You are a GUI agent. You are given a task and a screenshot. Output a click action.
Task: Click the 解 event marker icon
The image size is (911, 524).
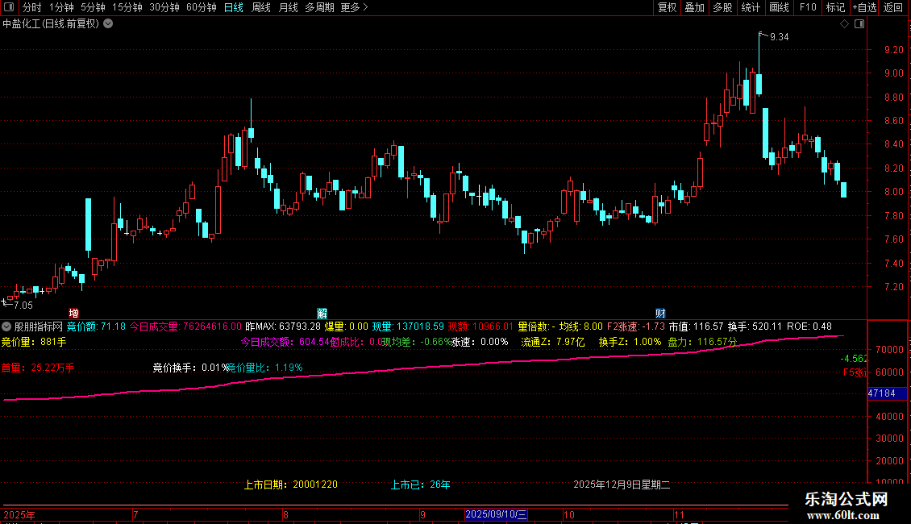pos(322,313)
